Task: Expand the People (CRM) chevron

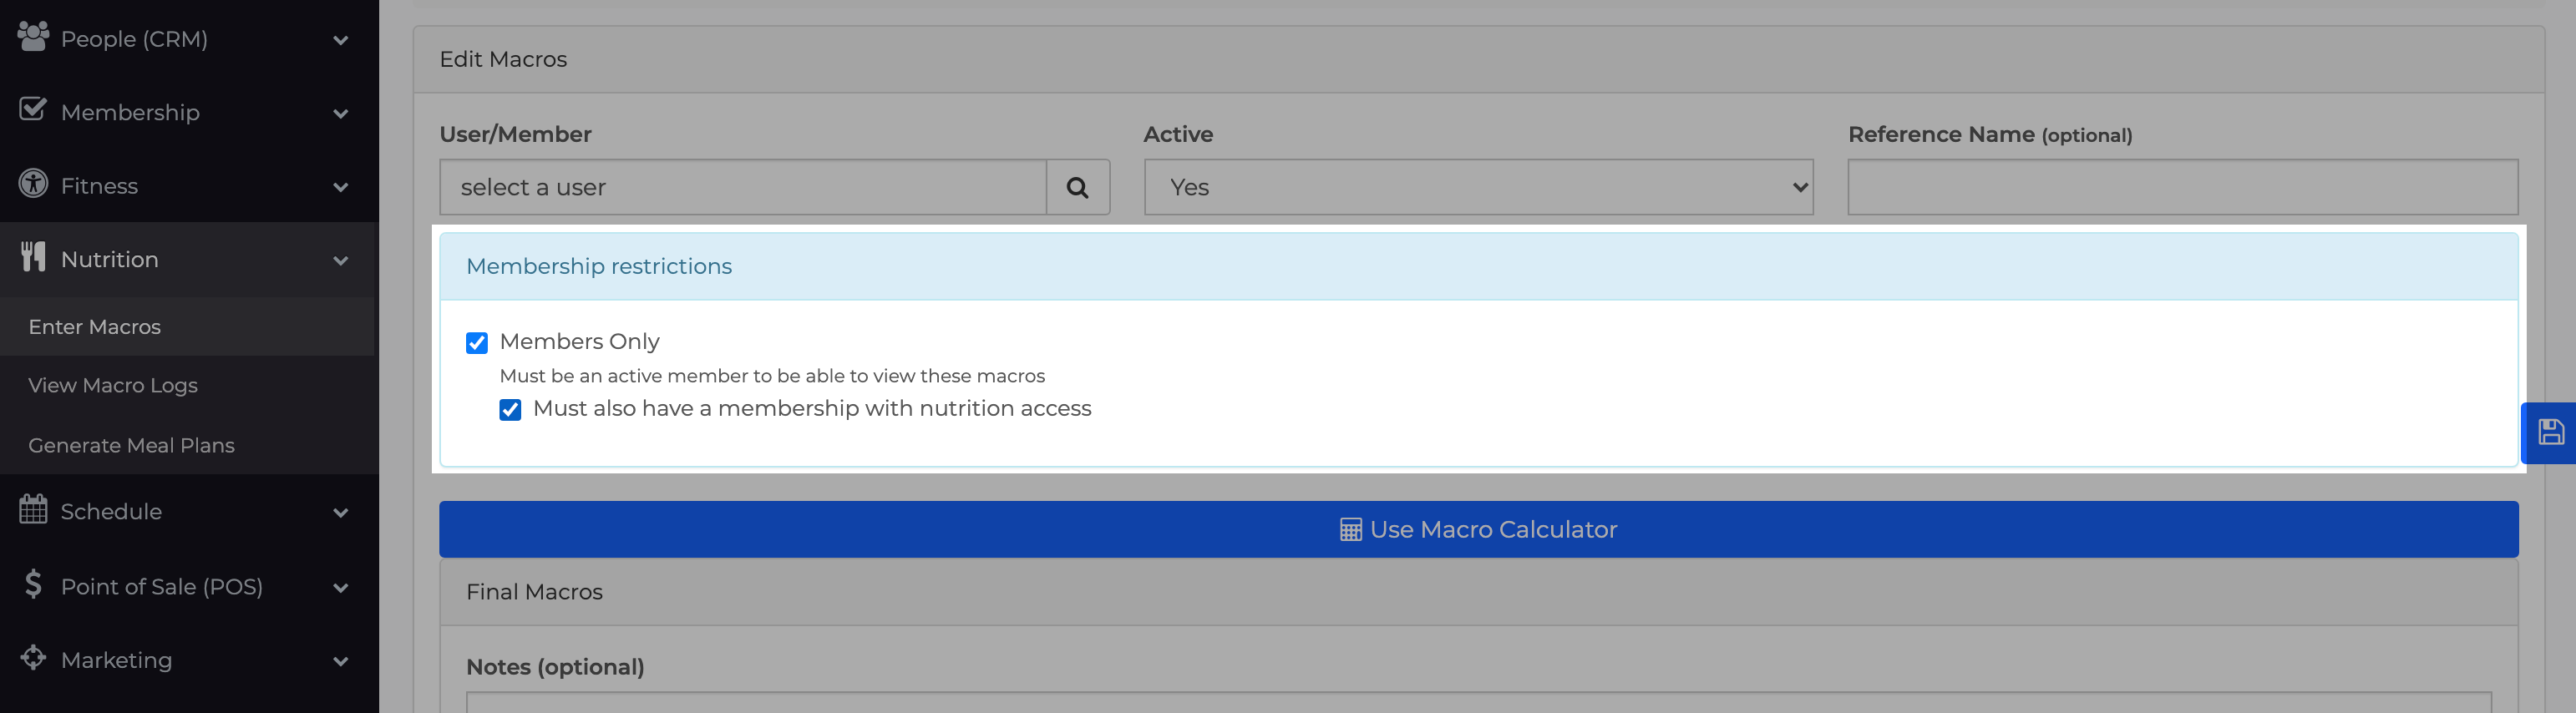Action: (341, 40)
